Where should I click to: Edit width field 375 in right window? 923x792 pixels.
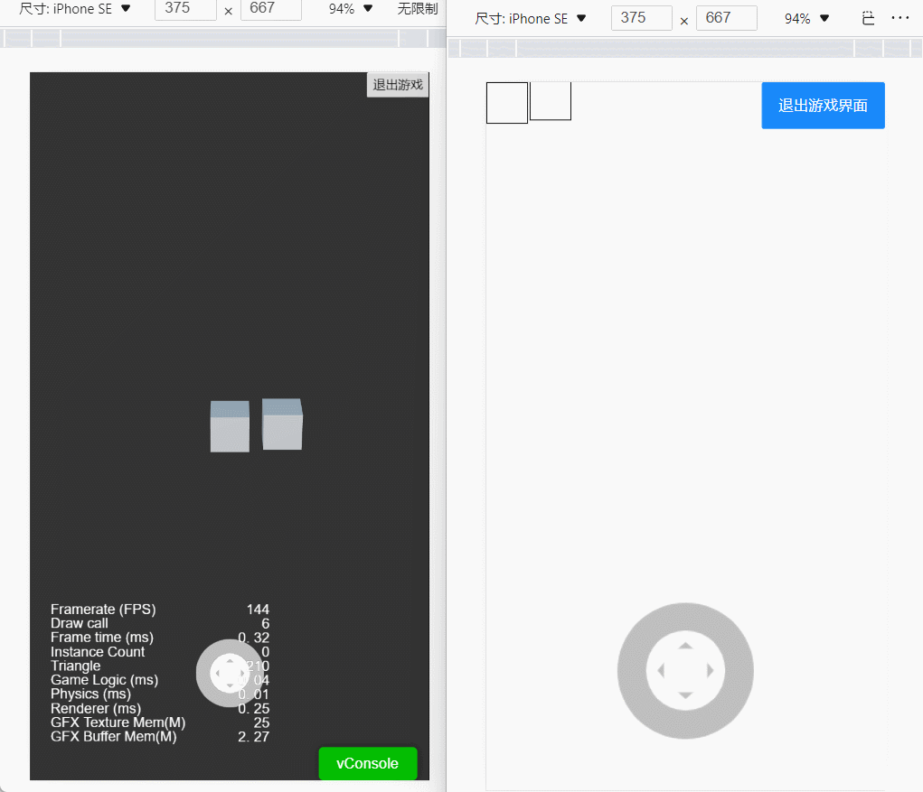pos(642,18)
